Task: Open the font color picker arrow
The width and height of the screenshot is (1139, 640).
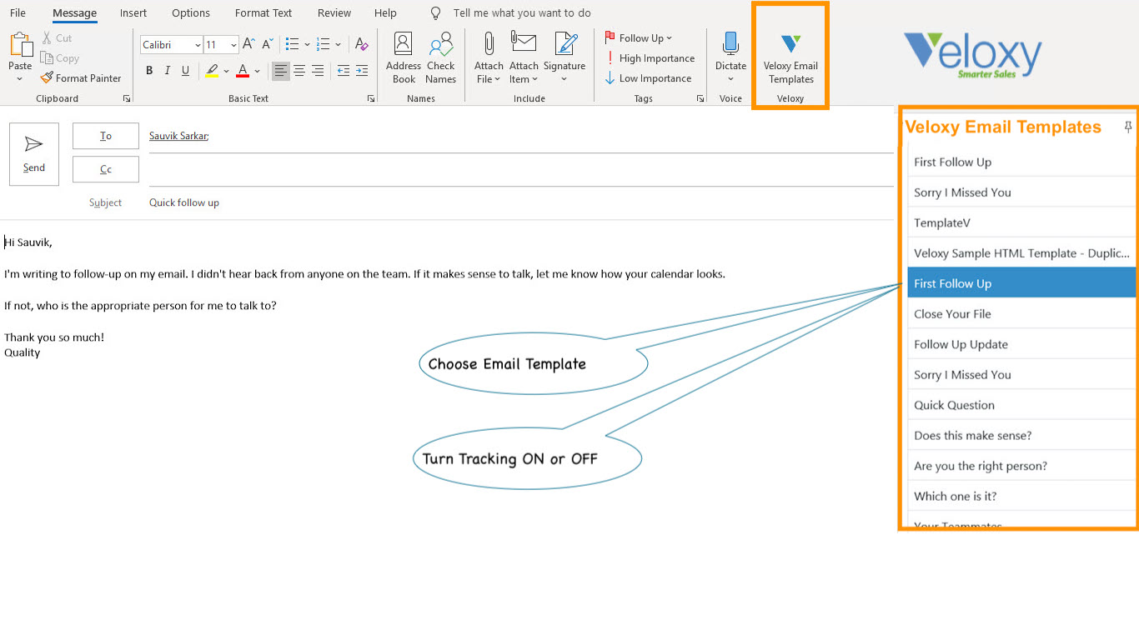Action: click(257, 71)
